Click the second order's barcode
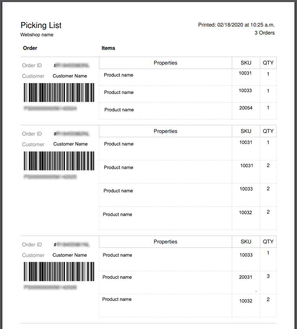Image resolution: width=297 pixels, height=329 pixels. click(59, 161)
